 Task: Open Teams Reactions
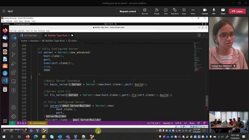click(x=175, y=11)
